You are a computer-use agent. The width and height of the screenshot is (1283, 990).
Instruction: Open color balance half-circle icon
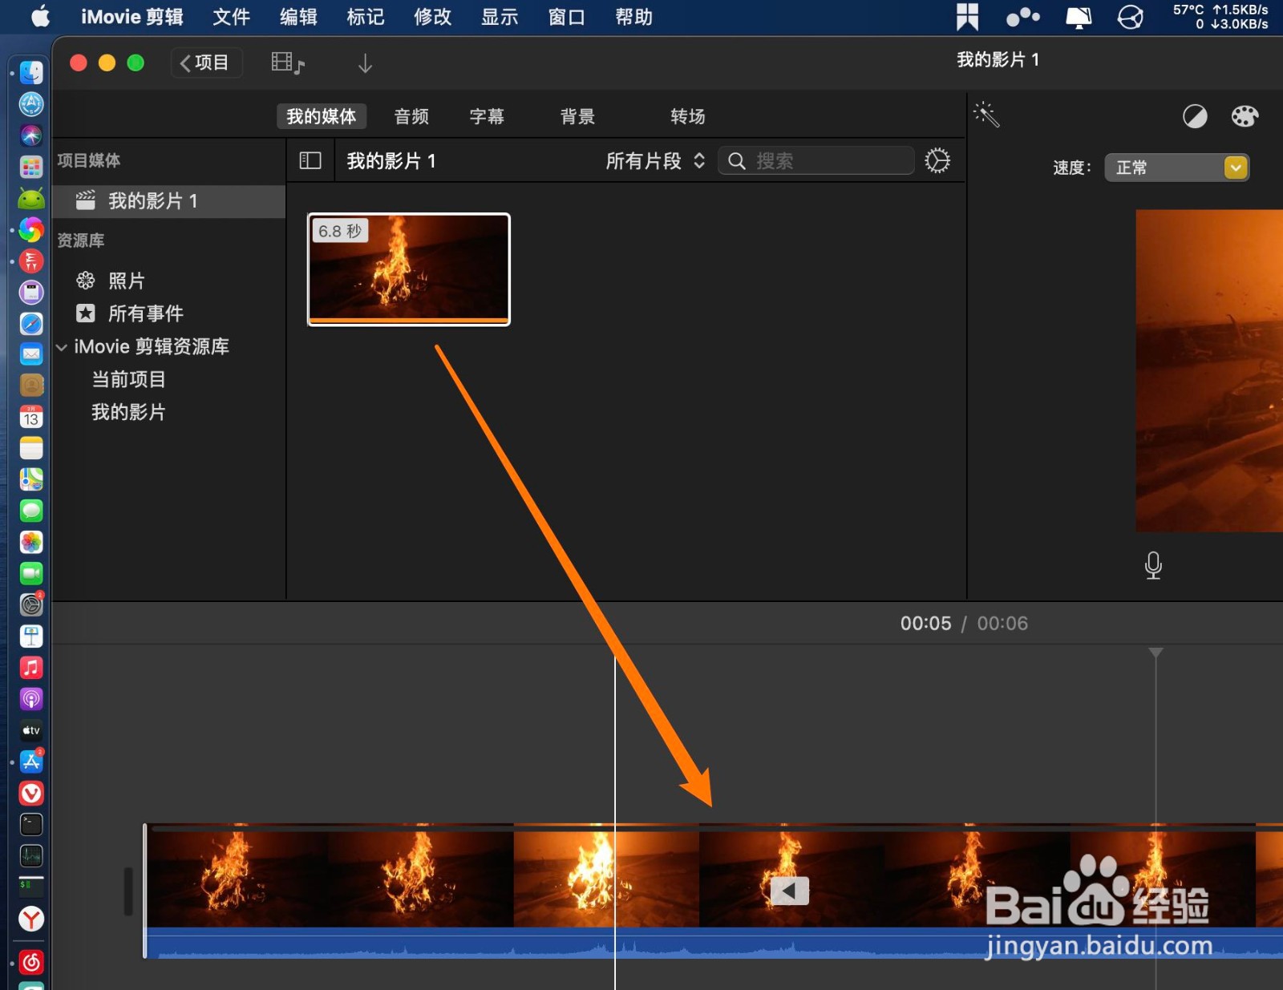coord(1195,116)
